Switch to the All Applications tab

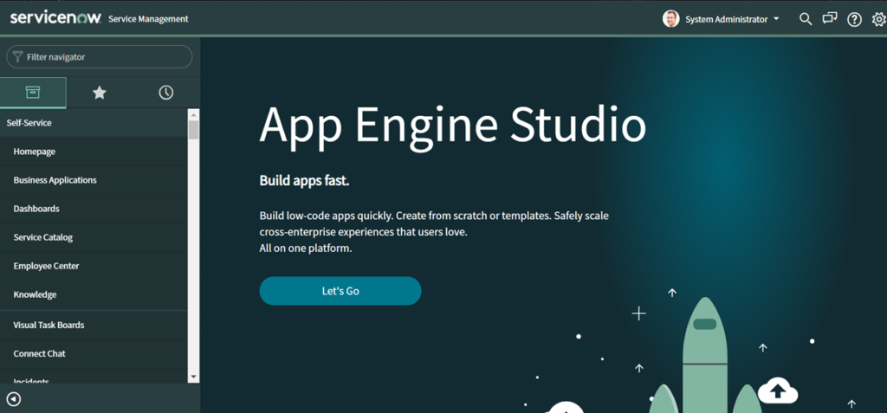(33, 93)
